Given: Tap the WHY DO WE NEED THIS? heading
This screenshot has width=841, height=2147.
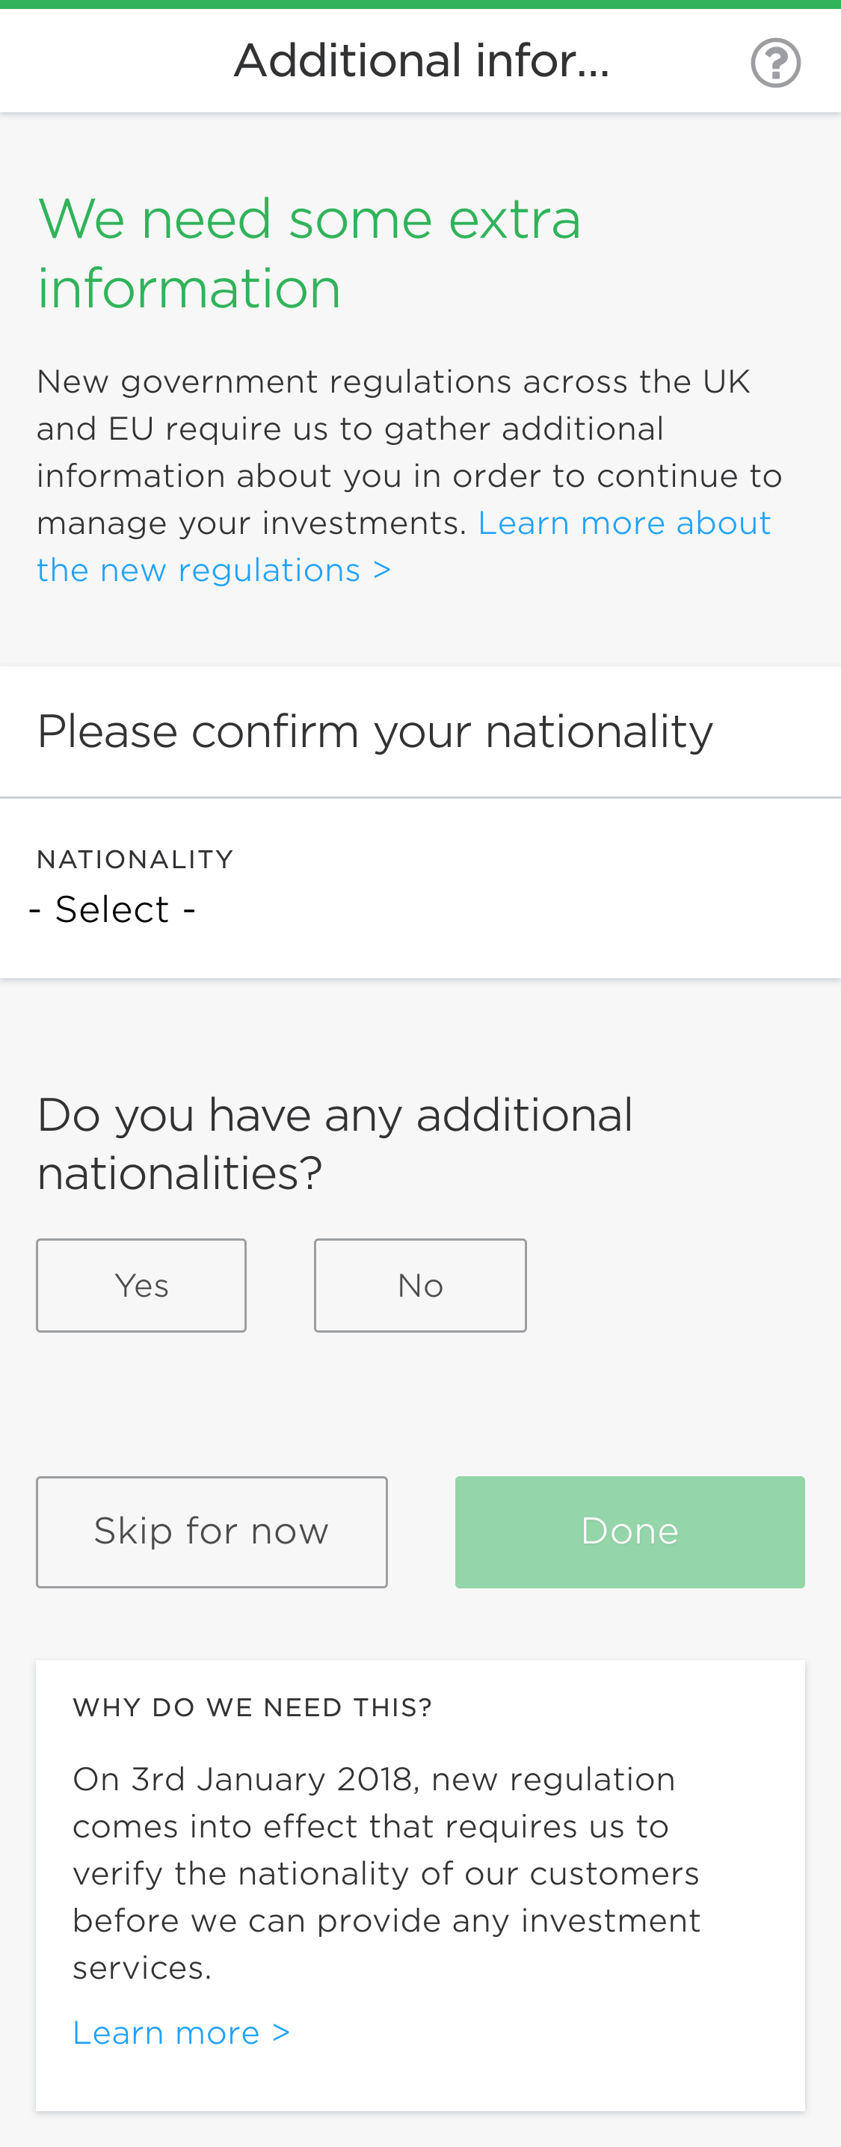Looking at the screenshot, I should click(253, 1708).
